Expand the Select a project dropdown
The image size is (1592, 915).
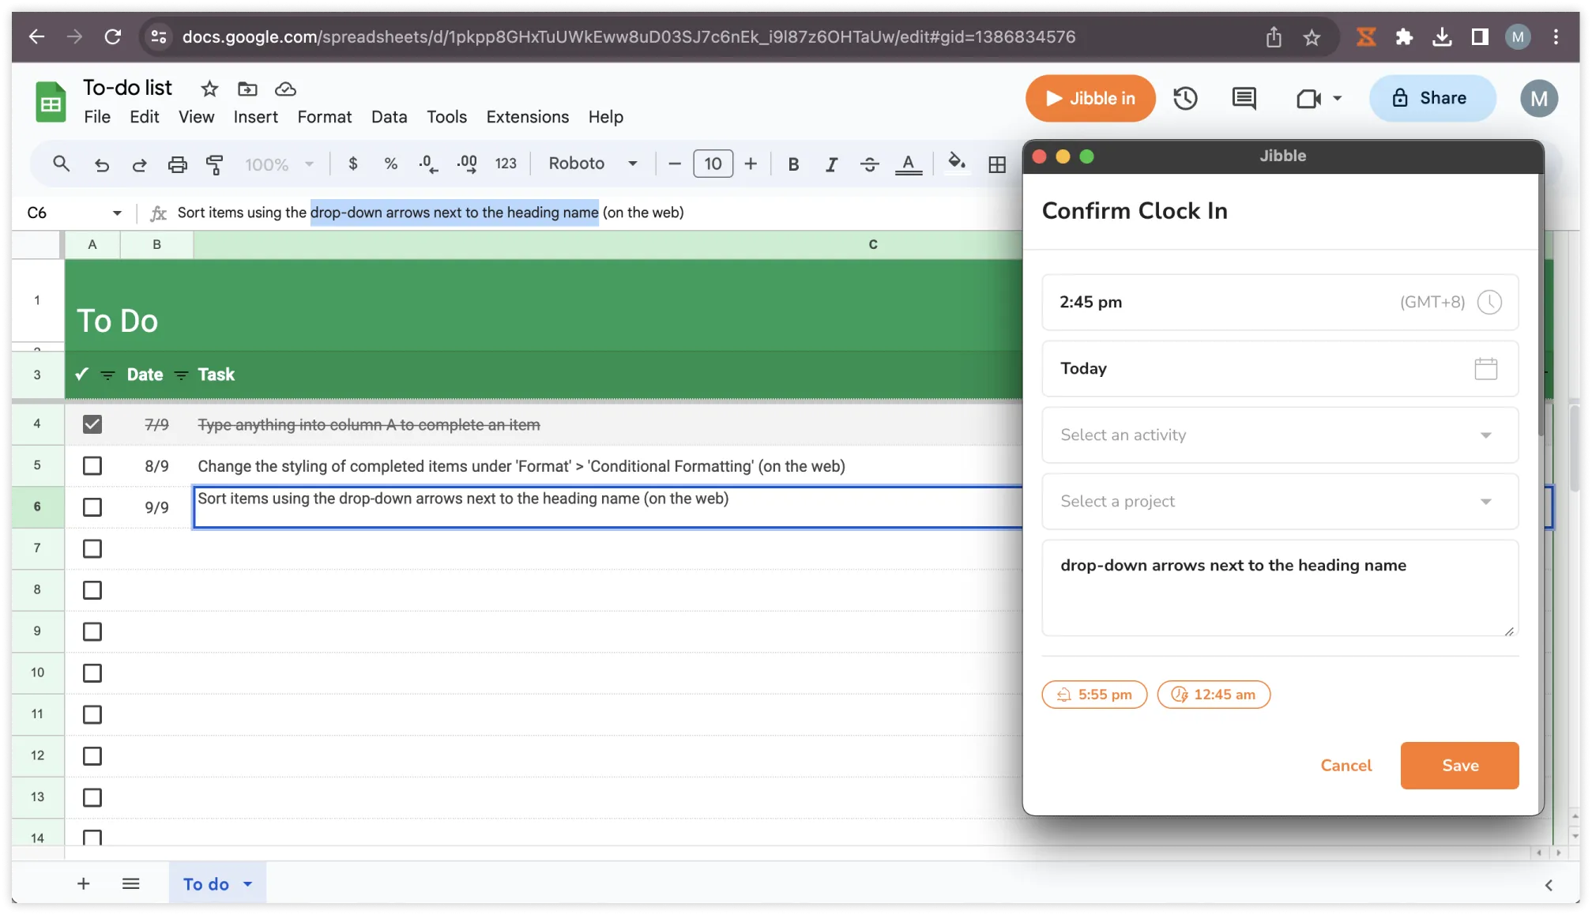coord(1280,501)
